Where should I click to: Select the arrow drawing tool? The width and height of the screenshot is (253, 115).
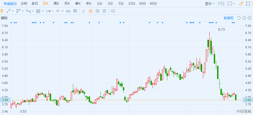[x=58, y=11]
